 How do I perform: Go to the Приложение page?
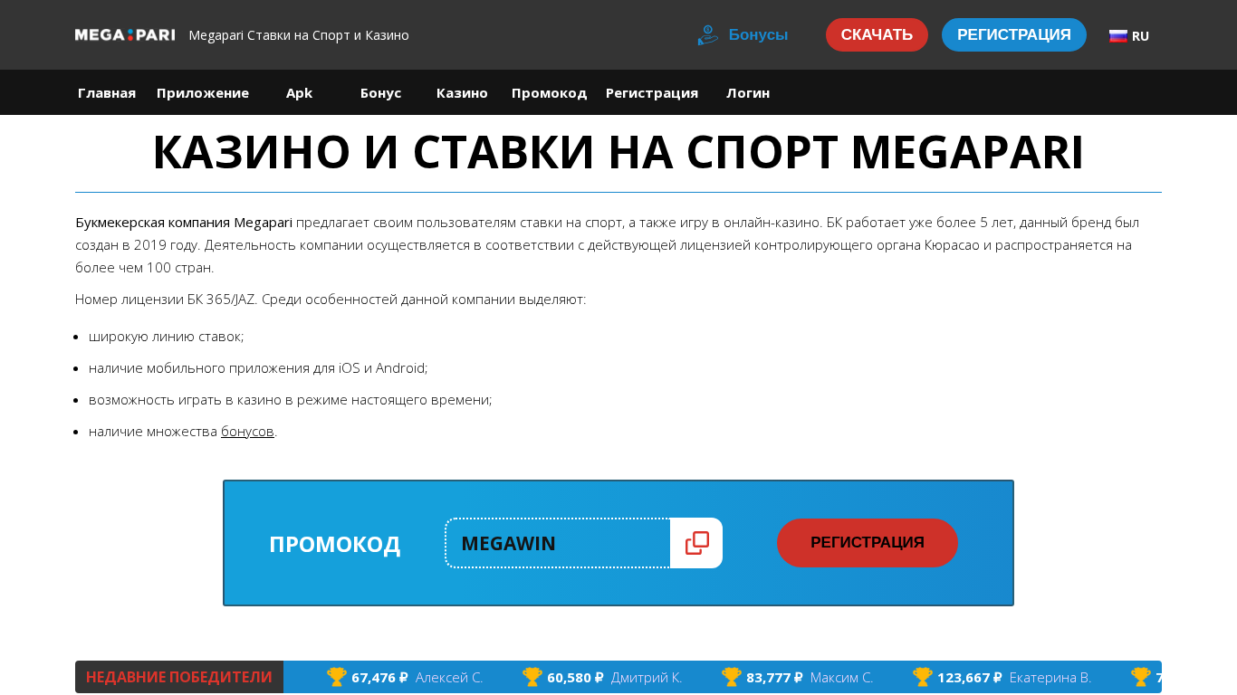[203, 92]
